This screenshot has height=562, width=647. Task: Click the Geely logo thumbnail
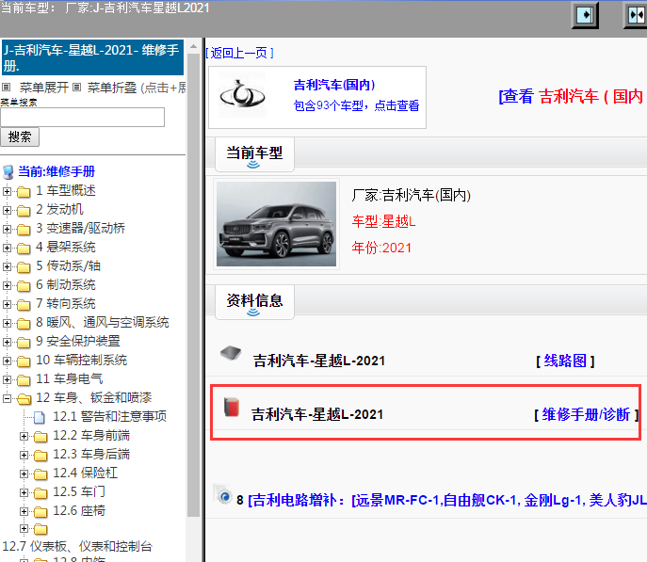[x=242, y=95]
